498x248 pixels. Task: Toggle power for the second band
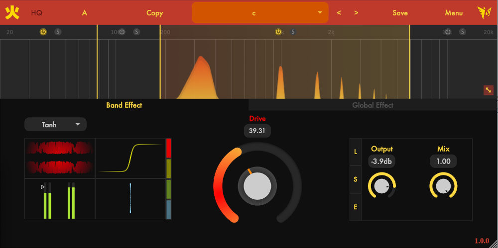[122, 32]
